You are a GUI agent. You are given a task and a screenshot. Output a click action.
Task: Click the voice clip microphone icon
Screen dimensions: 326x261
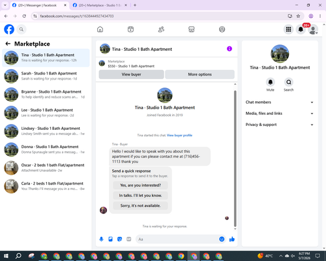point(101,239)
